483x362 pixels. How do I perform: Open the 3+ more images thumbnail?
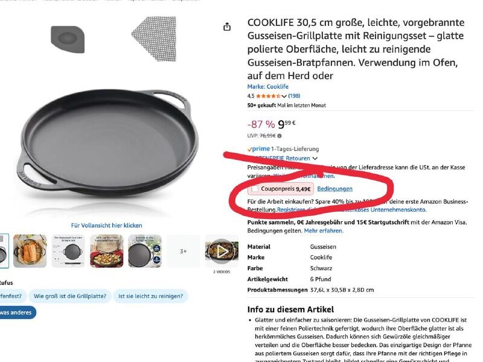click(x=184, y=251)
